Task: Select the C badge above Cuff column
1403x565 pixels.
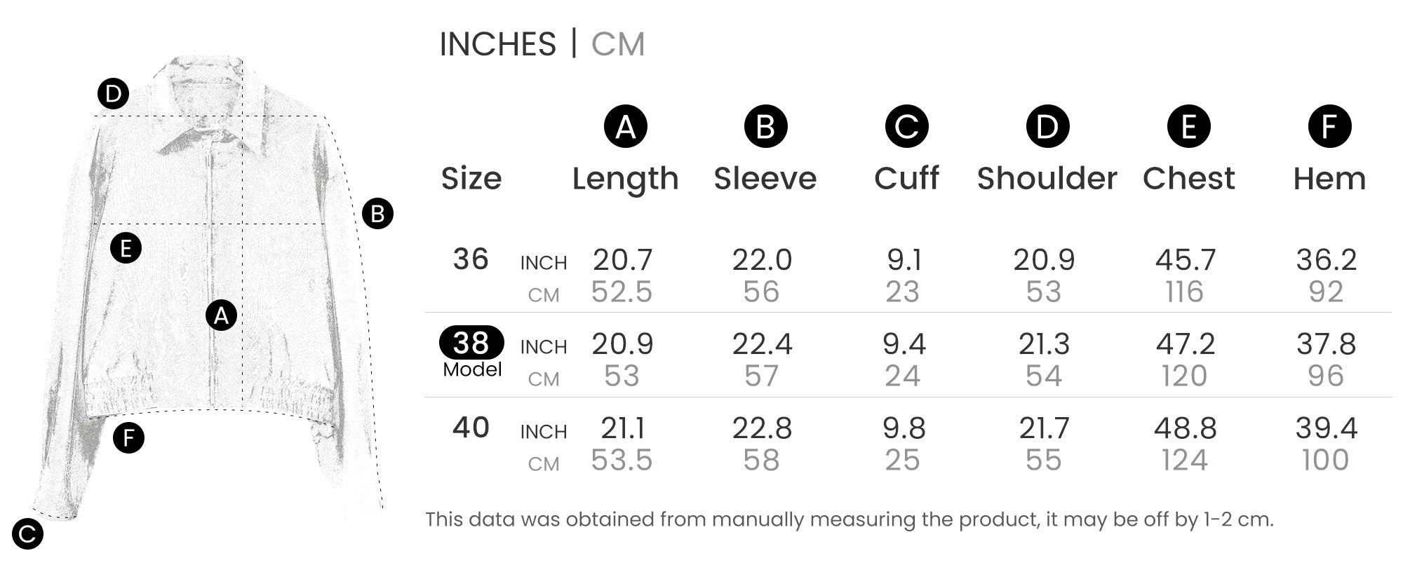Action: coord(906,127)
